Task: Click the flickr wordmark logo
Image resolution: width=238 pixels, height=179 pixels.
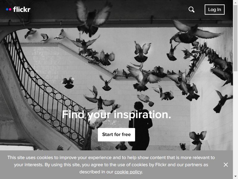Action: pos(22,10)
